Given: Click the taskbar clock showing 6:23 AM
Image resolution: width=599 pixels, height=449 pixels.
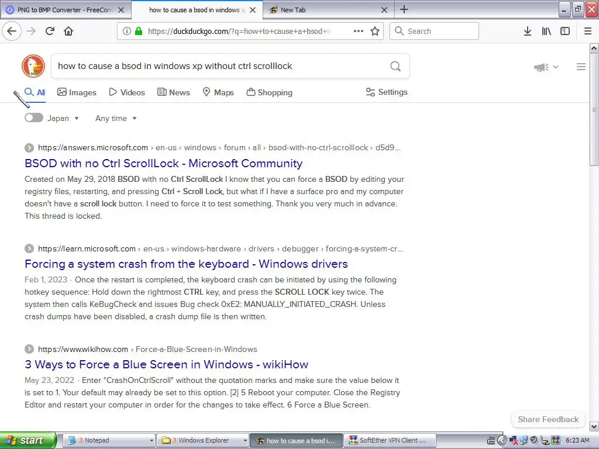Looking at the screenshot, I should pyautogui.click(x=577, y=440).
